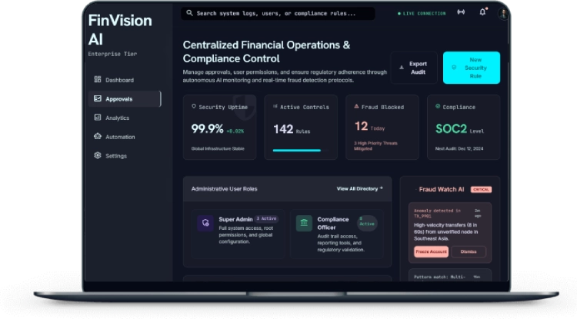Click the Approvals checklist icon
This screenshot has width=577, height=319.
click(98, 98)
